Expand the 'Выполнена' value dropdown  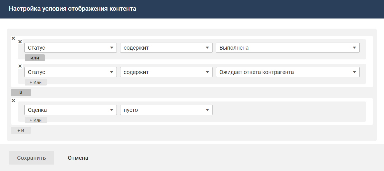[x=288, y=48]
